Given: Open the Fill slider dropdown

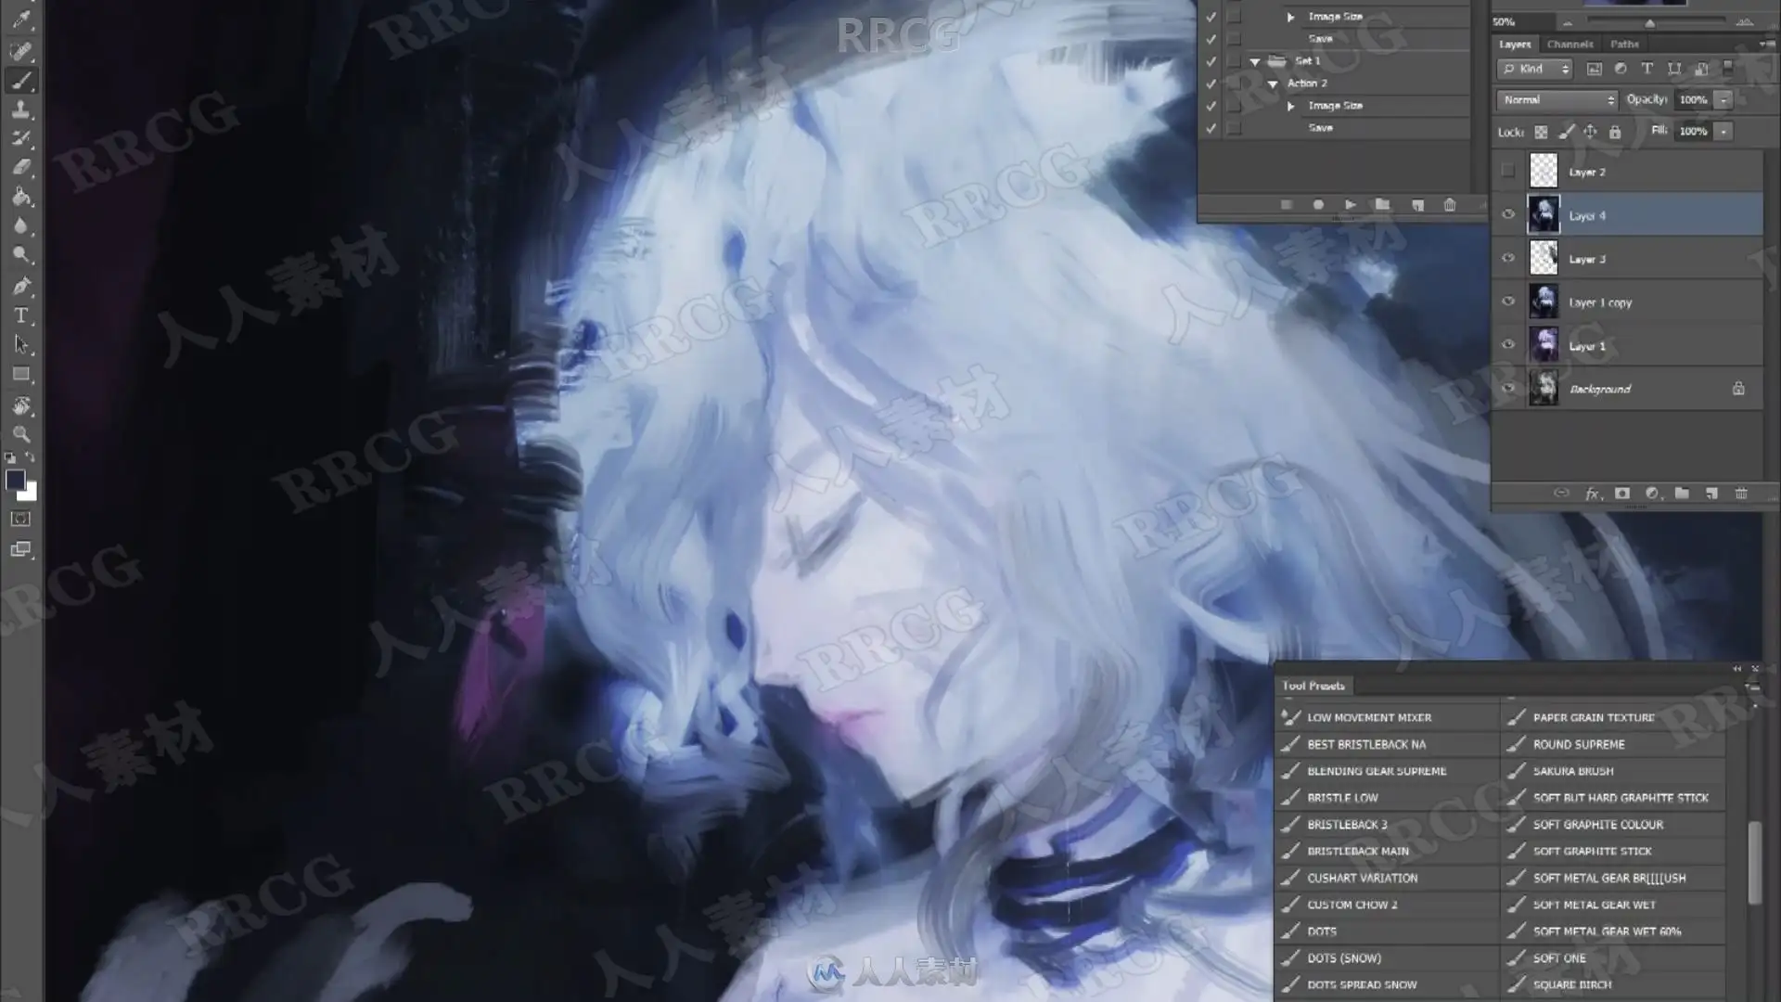Looking at the screenshot, I should [x=1723, y=132].
